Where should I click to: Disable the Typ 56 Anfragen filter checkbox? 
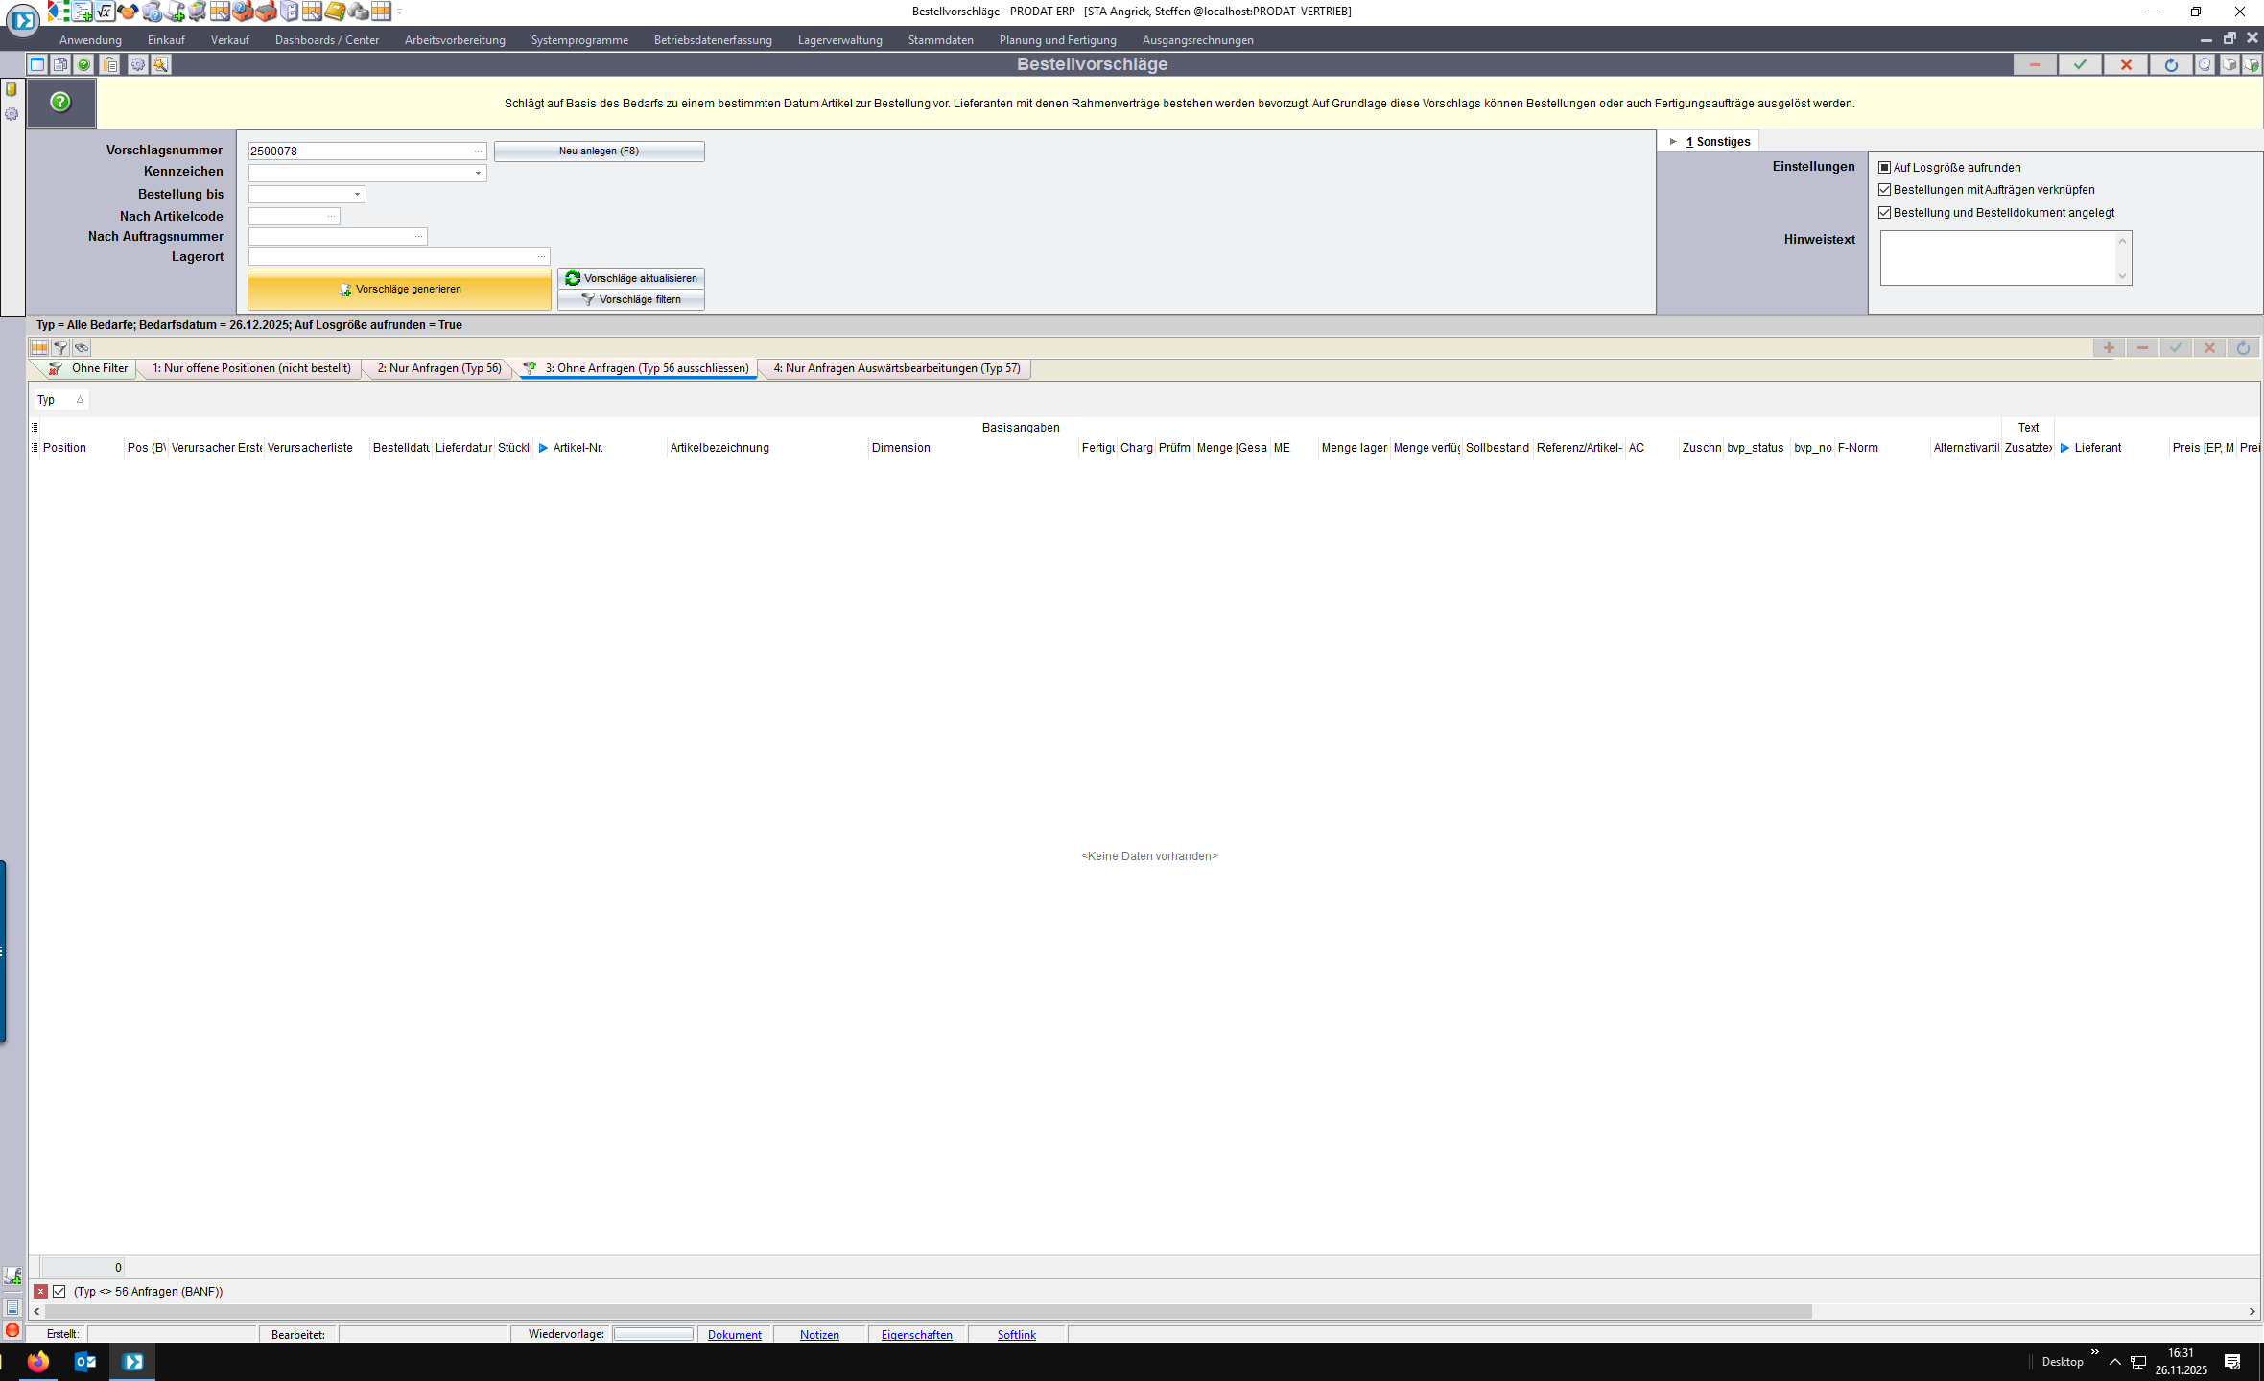click(x=59, y=1291)
